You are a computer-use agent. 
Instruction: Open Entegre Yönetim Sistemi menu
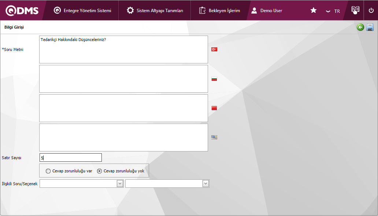tap(82, 11)
